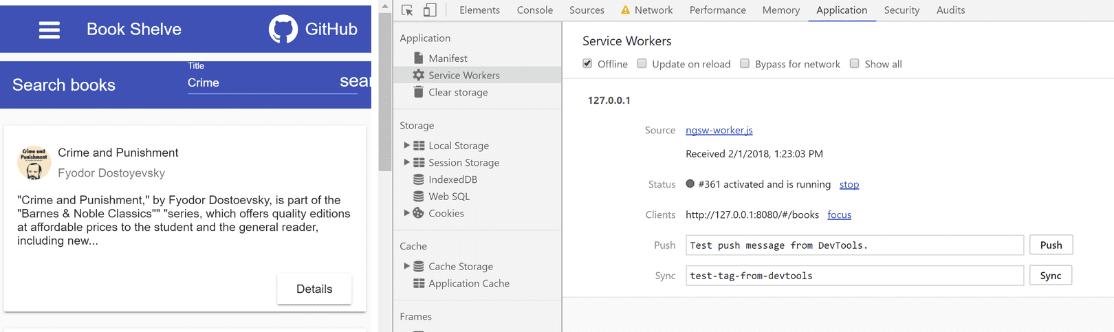Toggle the device toolbar icon
Screen dimensions: 1114x332
coord(430,10)
